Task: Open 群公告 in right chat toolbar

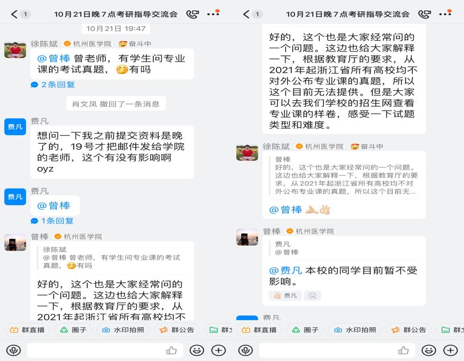Action: (408, 330)
